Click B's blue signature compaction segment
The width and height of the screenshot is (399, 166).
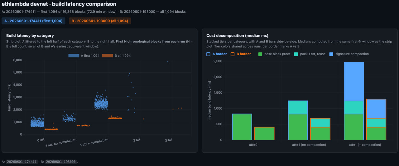(376, 109)
